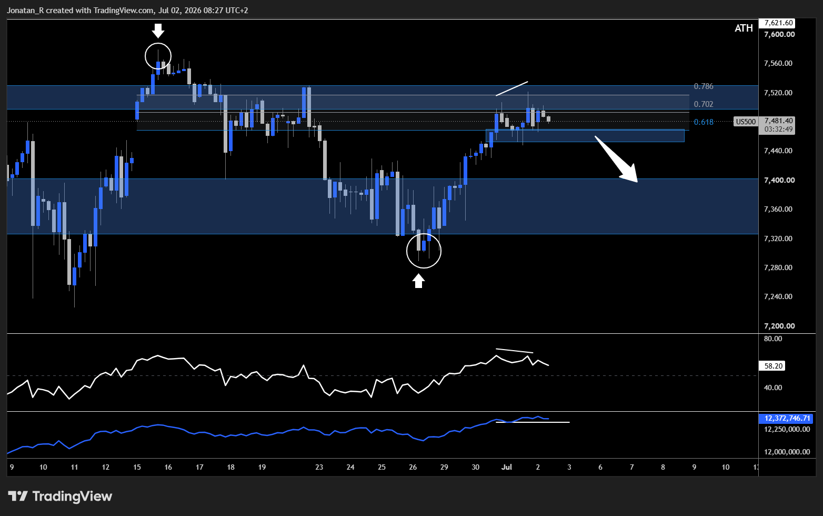The width and height of the screenshot is (823, 516).
Task: Click the RSI current value 58.20
Action: pos(773,366)
